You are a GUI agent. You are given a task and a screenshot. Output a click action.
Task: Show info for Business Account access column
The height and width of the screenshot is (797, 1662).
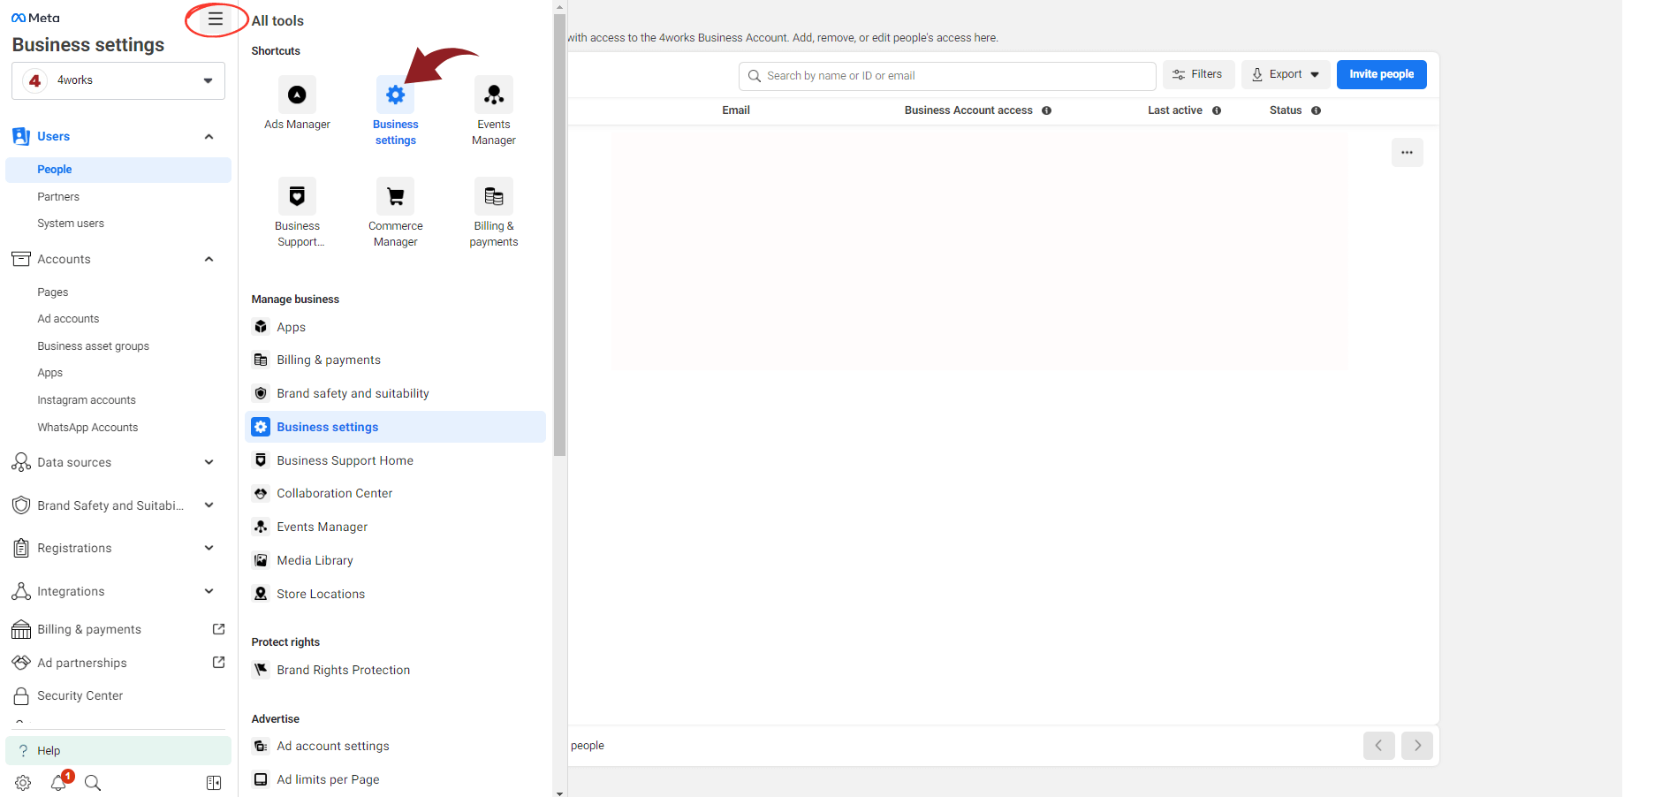coord(1047,110)
